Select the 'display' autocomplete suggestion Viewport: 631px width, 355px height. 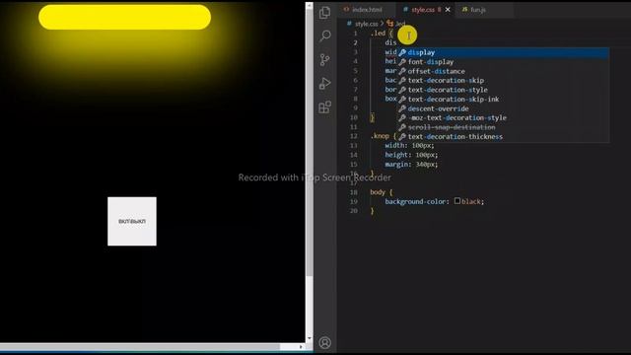click(503, 52)
